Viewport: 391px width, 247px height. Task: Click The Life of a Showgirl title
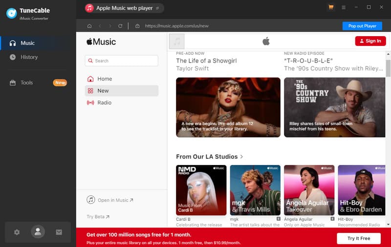click(206, 61)
